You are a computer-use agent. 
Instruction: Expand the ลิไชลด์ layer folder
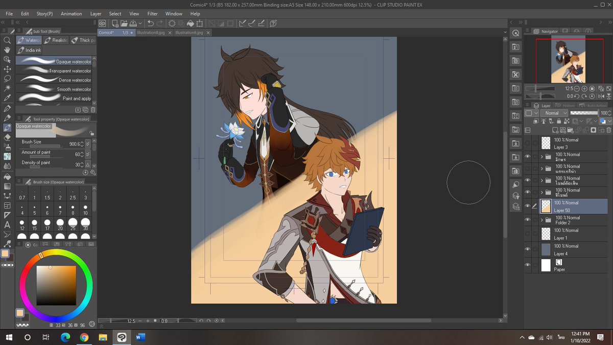(541, 192)
